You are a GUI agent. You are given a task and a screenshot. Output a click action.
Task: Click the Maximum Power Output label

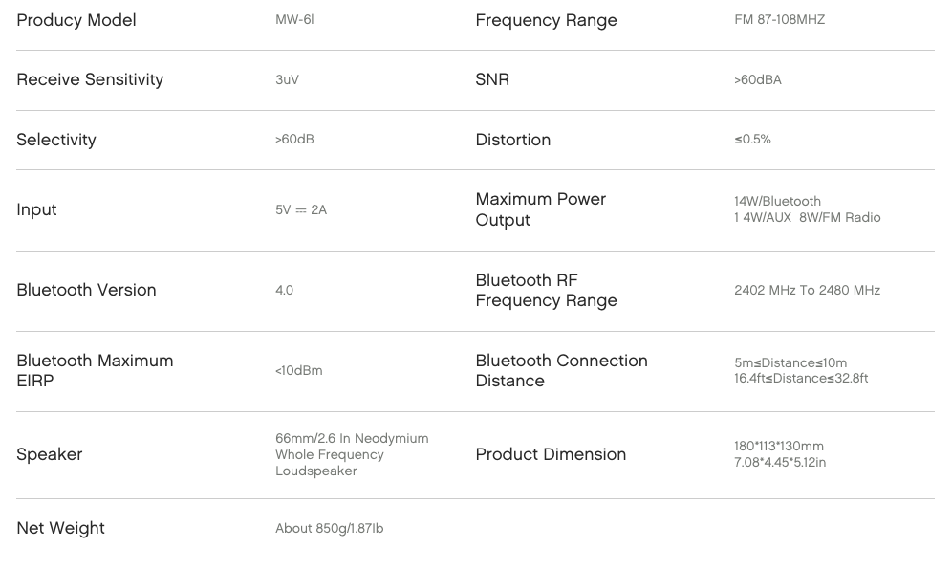(x=540, y=209)
